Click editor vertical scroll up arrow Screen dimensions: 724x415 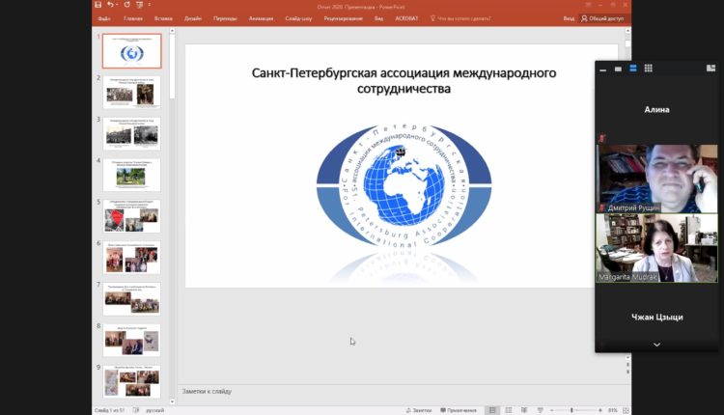coord(627,31)
